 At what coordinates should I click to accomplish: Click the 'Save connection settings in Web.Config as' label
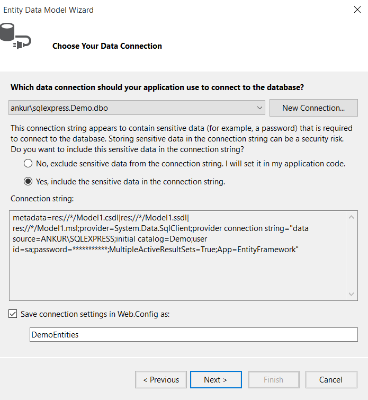click(95, 314)
